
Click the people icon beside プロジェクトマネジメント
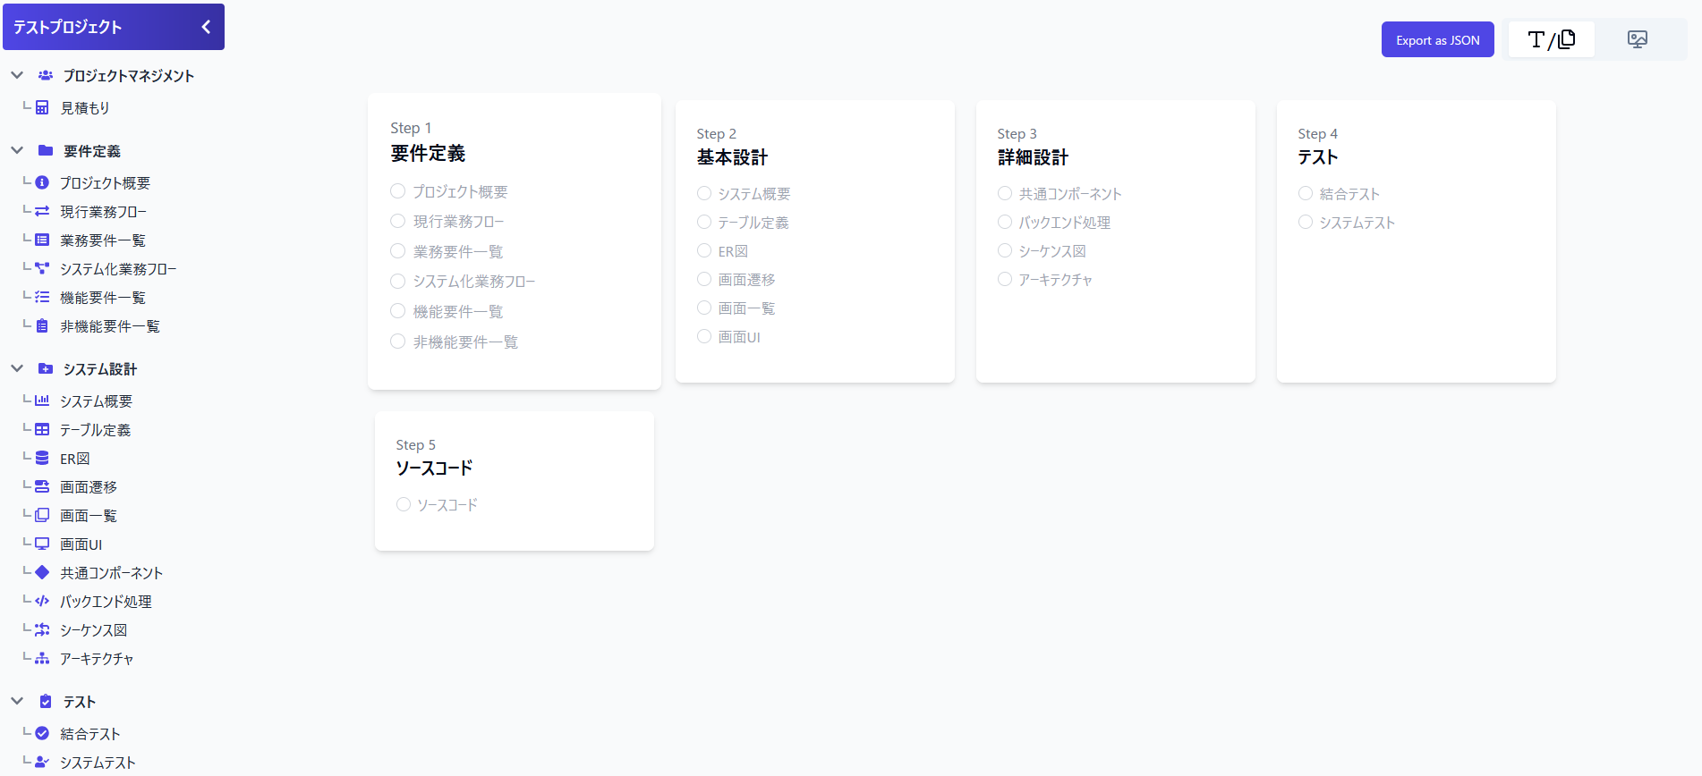tap(46, 75)
